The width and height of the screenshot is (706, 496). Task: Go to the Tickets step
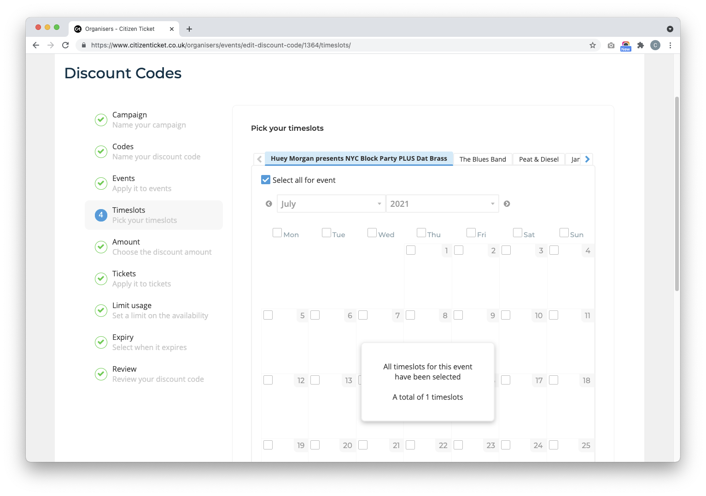[x=154, y=279]
